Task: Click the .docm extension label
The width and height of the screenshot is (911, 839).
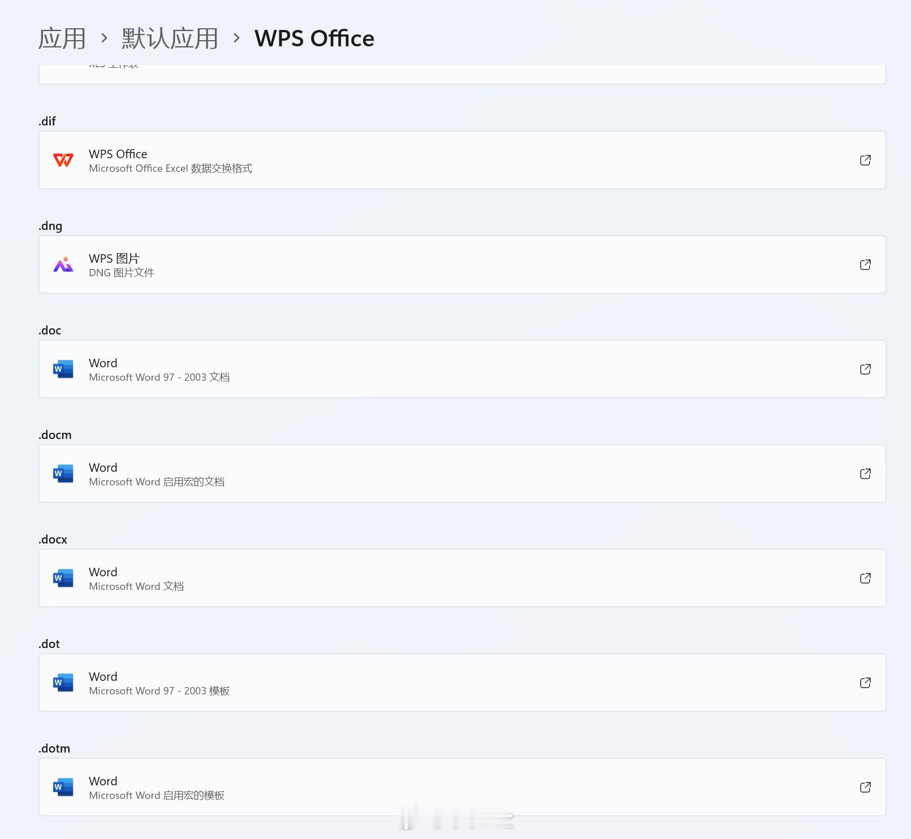Action: 55,435
